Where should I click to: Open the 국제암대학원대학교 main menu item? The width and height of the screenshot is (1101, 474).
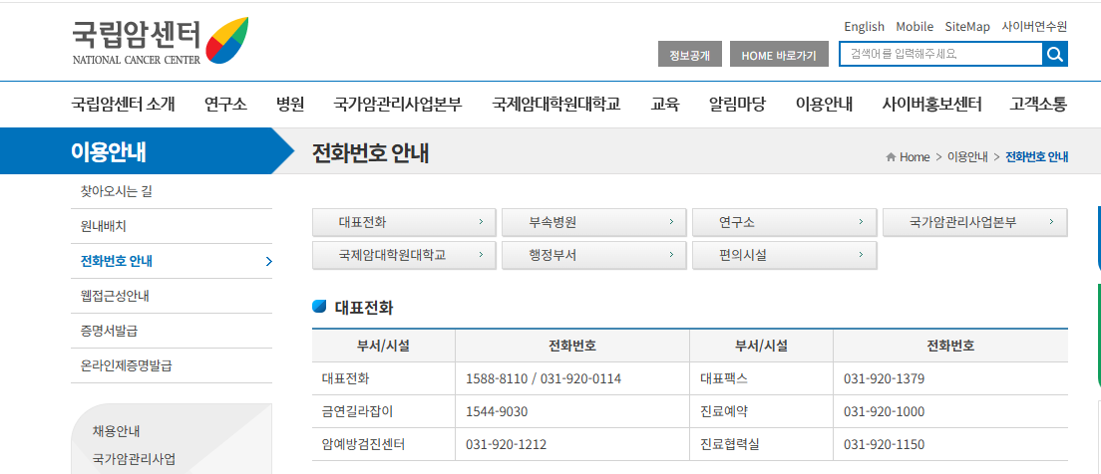point(556,105)
